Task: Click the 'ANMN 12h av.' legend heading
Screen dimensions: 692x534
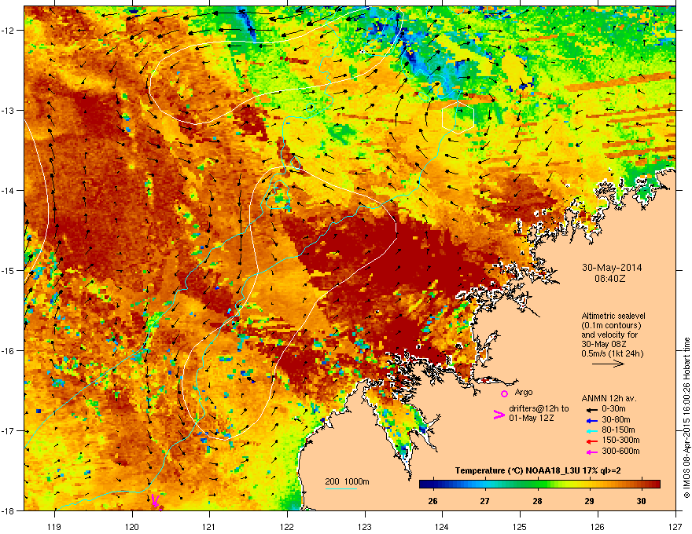Action: coord(609,398)
